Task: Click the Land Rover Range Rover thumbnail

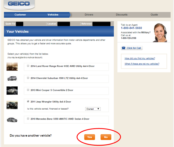Action: (x=12, y=67)
